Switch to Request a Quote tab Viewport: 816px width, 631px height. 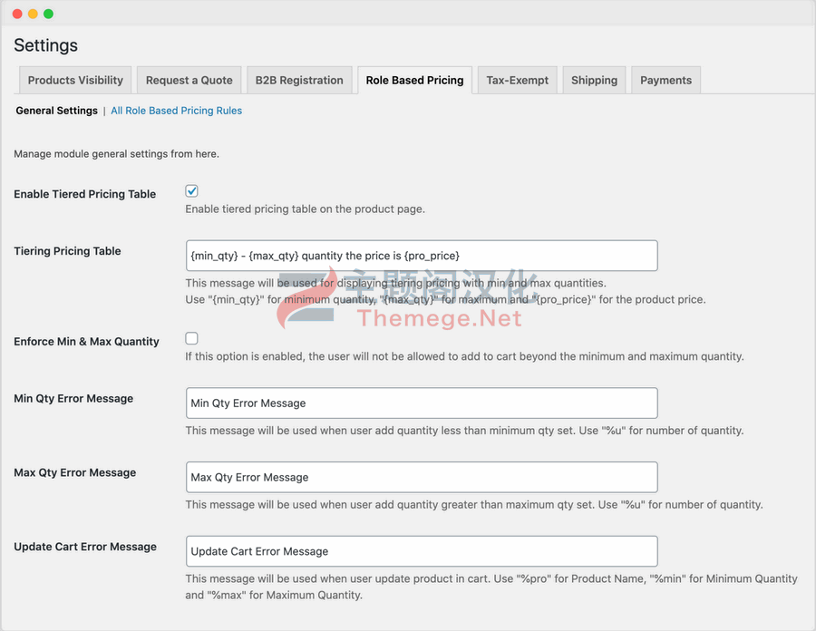point(189,80)
